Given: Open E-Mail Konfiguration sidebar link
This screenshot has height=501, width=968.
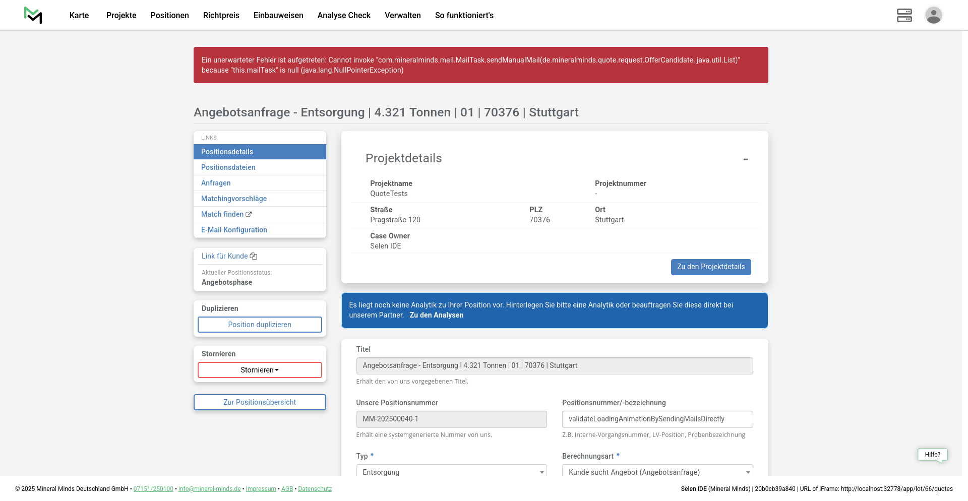Looking at the screenshot, I should pos(234,230).
